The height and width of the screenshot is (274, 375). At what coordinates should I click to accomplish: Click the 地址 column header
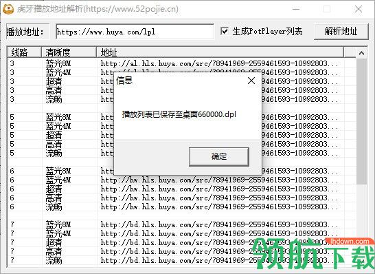(220, 52)
